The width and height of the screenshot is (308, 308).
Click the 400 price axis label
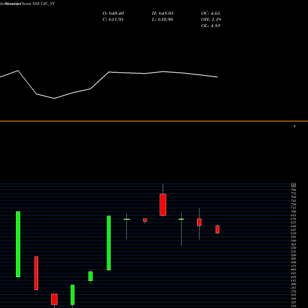(x=293, y=284)
